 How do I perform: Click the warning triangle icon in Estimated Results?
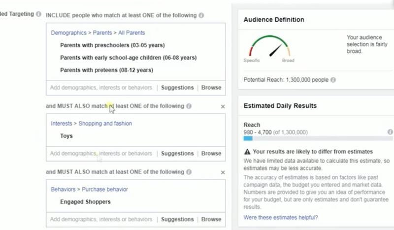click(x=247, y=152)
